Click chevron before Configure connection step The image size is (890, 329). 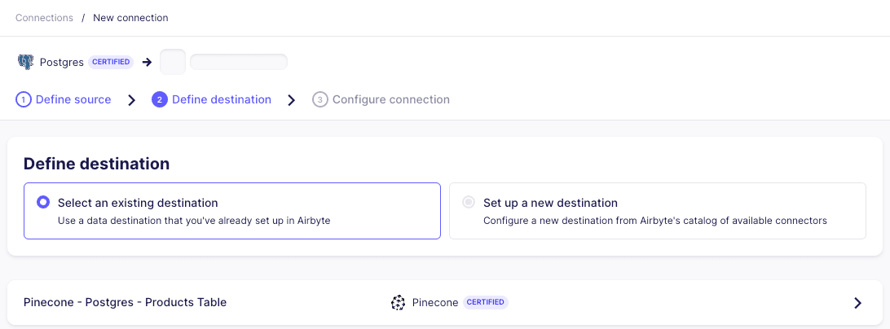(x=292, y=100)
